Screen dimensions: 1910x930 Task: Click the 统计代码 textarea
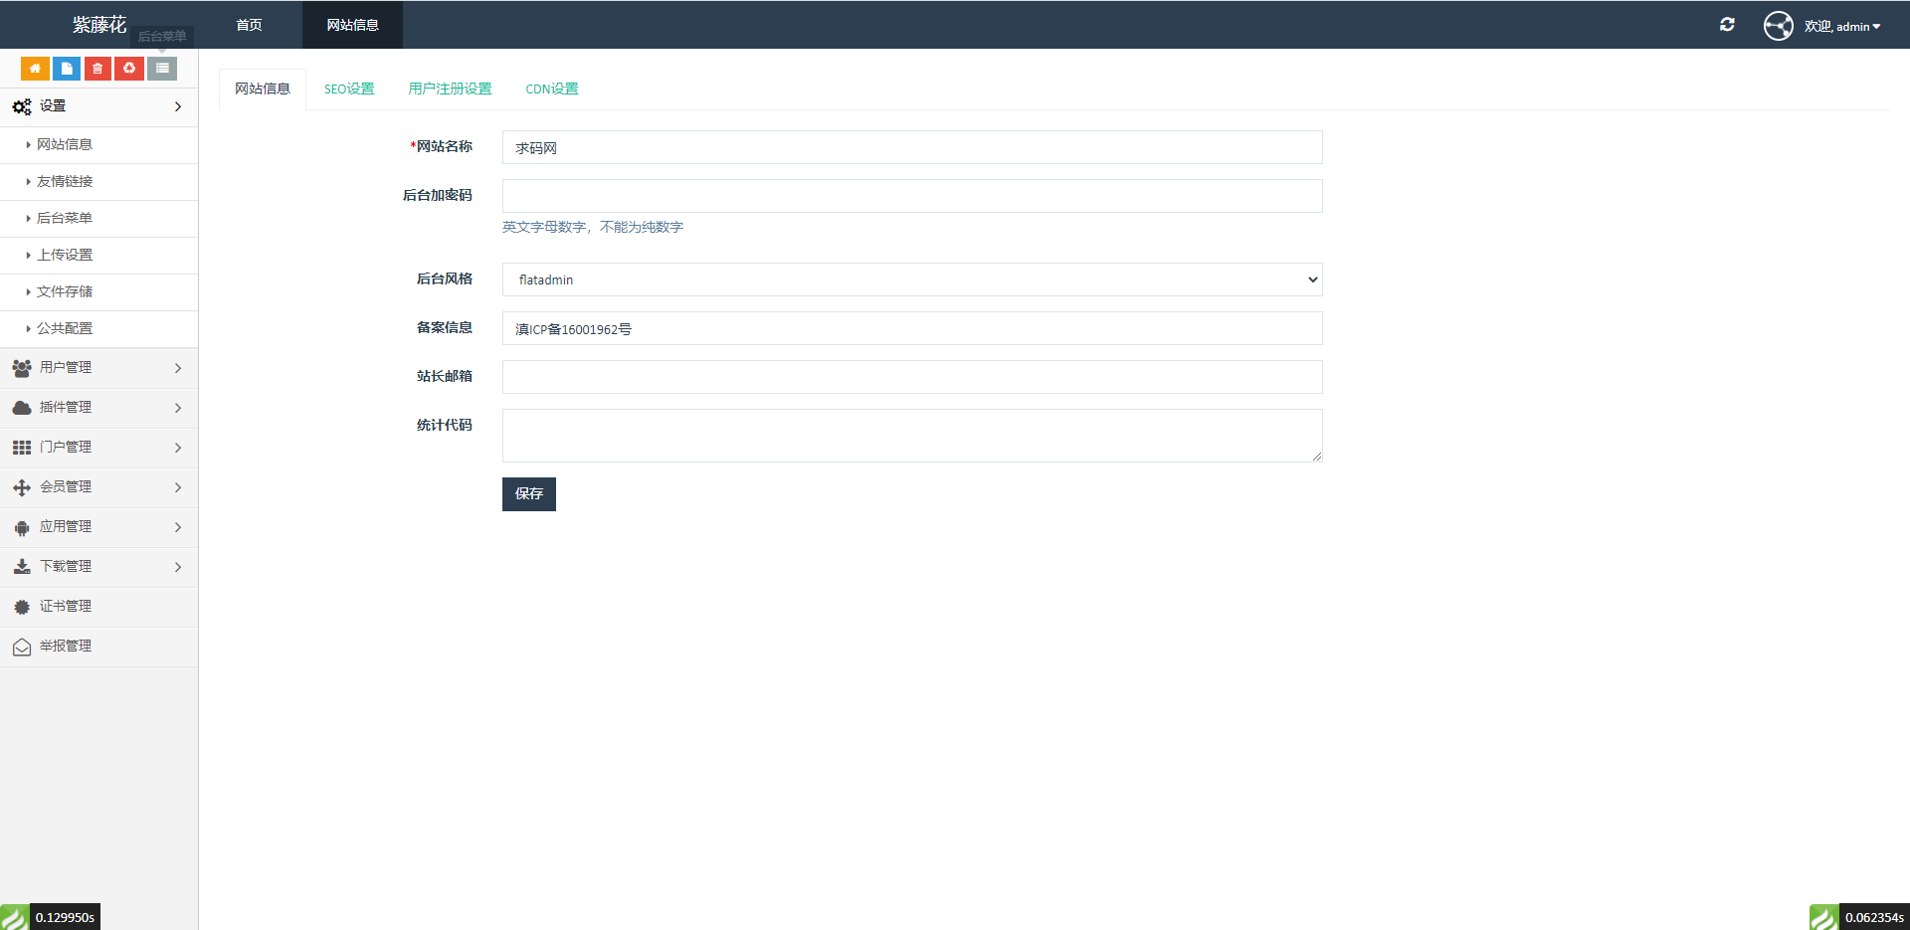click(x=912, y=436)
